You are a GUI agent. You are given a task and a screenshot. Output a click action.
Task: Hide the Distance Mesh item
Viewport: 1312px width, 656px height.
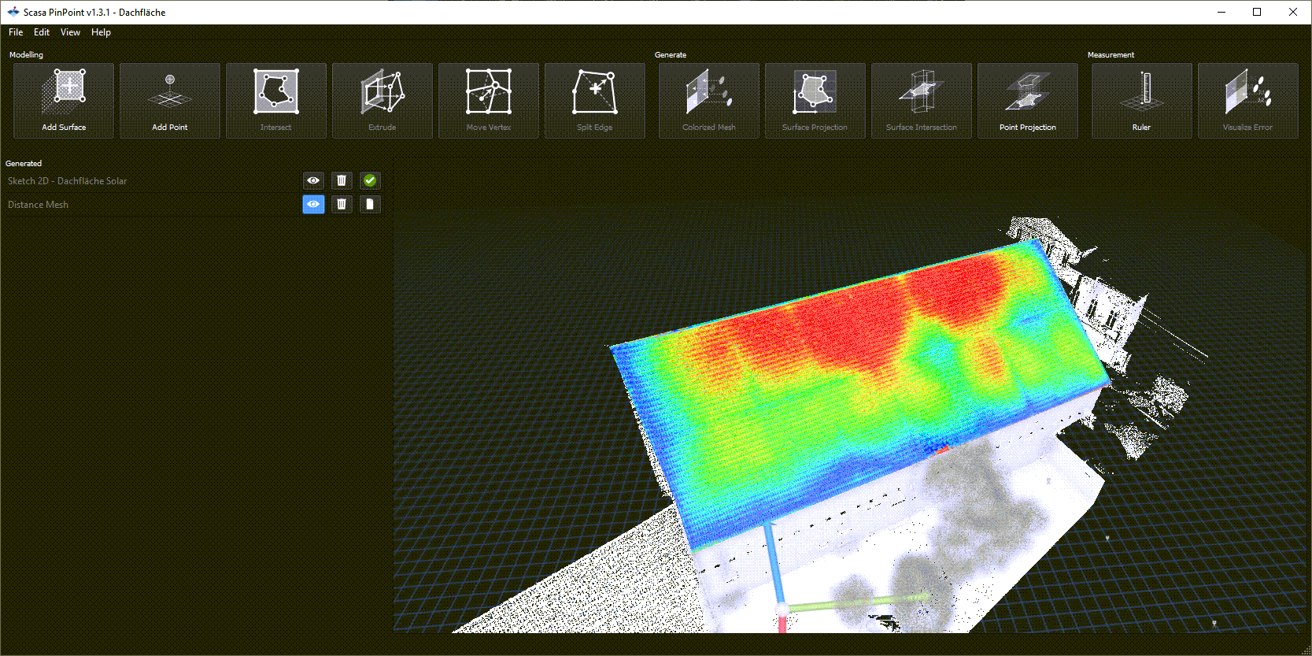pyautogui.click(x=313, y=204)
